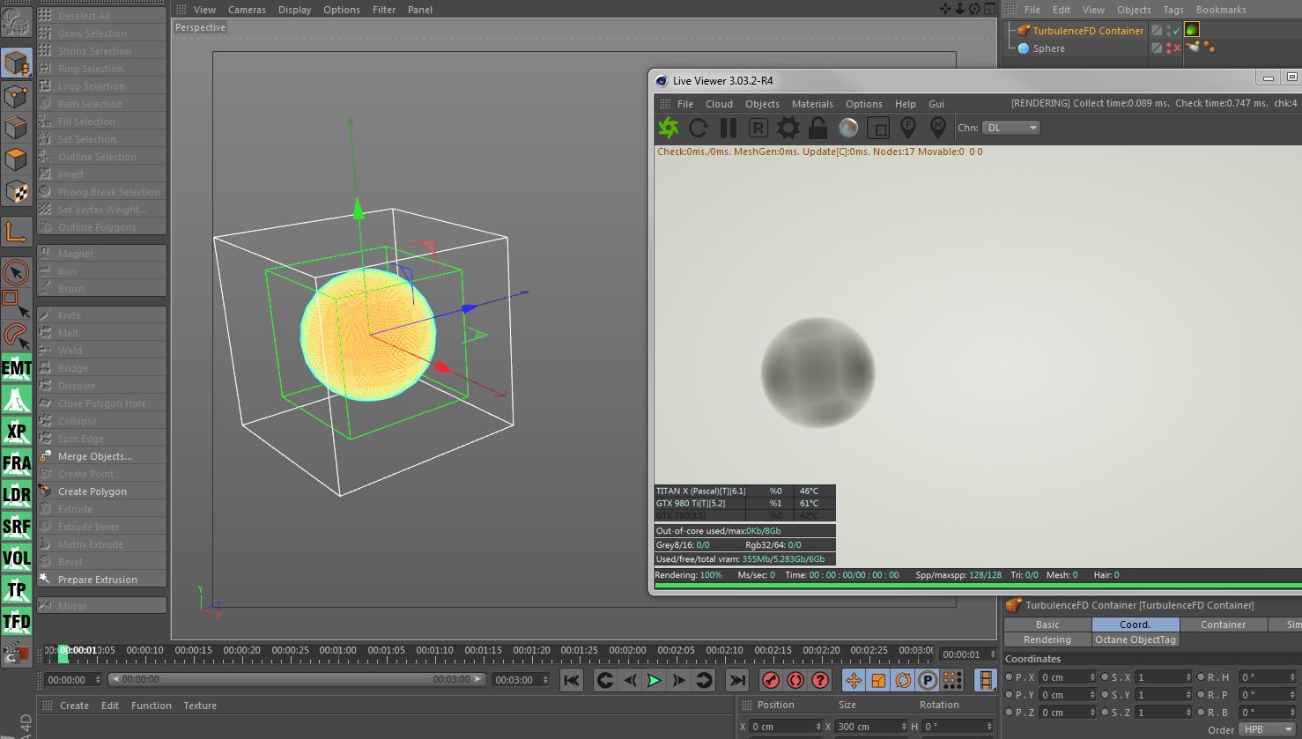1302x739 pixels.
Task: Click the X-Particles XP sidebar icon
Action: [x=17, y=432]
